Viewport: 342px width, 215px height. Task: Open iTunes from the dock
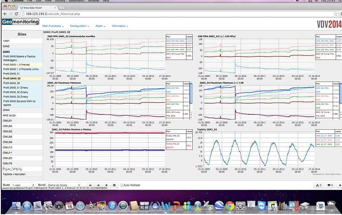coord(112,206)
